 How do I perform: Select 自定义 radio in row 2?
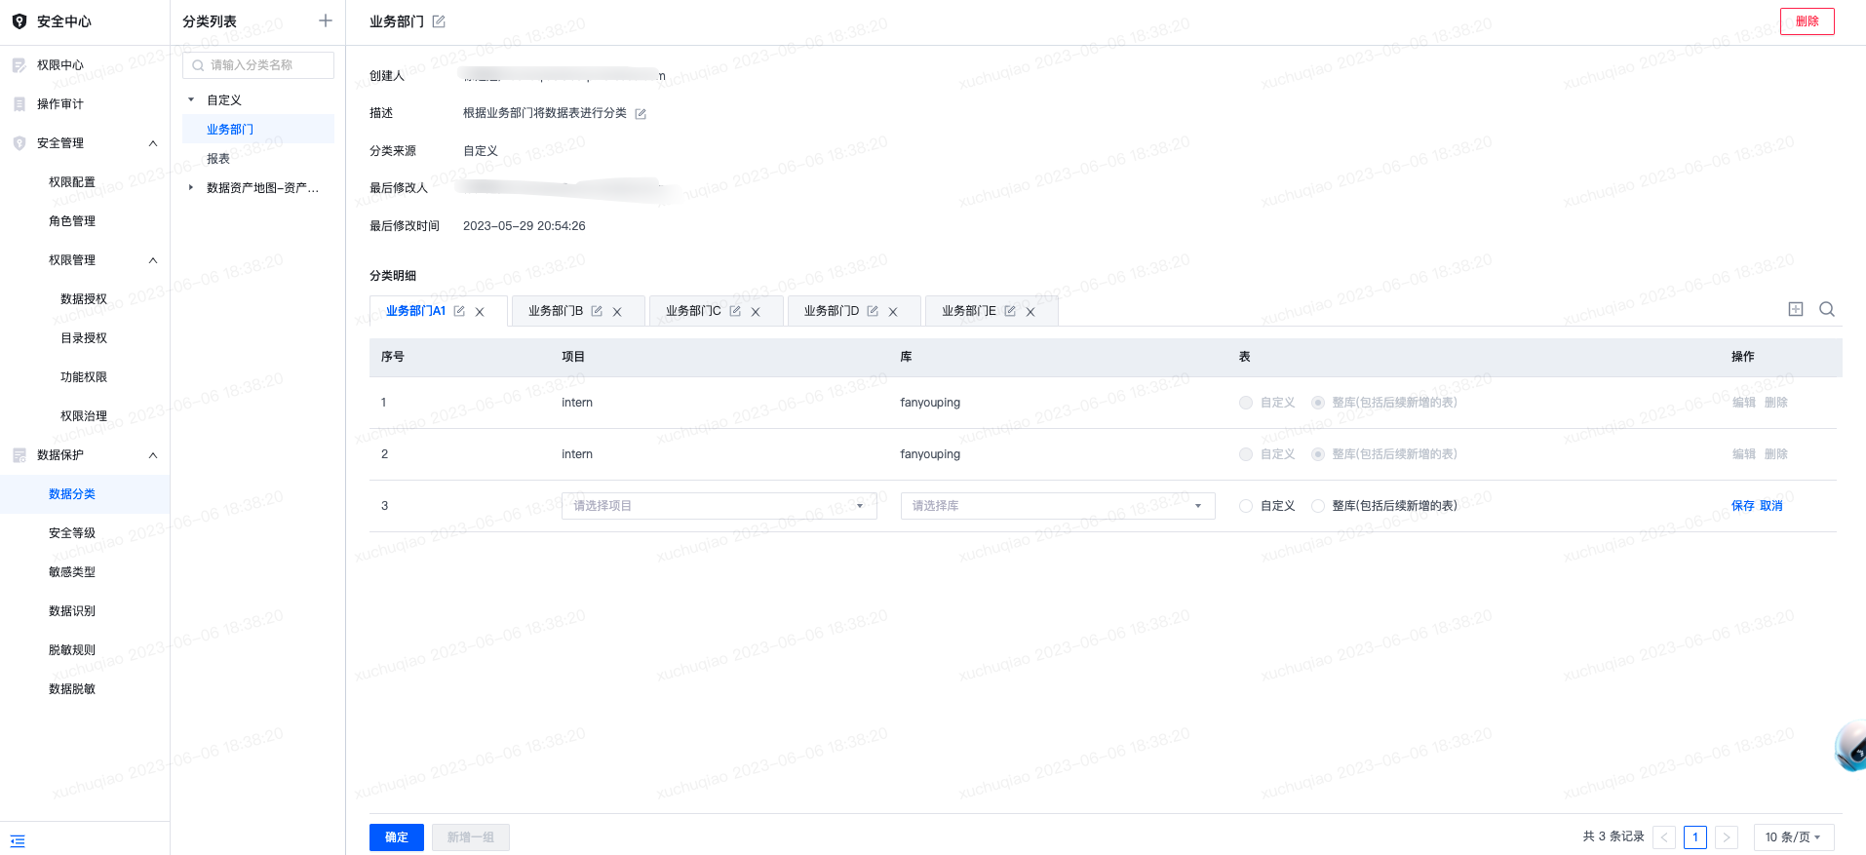pyautogui.click(x=1246, y=454)
